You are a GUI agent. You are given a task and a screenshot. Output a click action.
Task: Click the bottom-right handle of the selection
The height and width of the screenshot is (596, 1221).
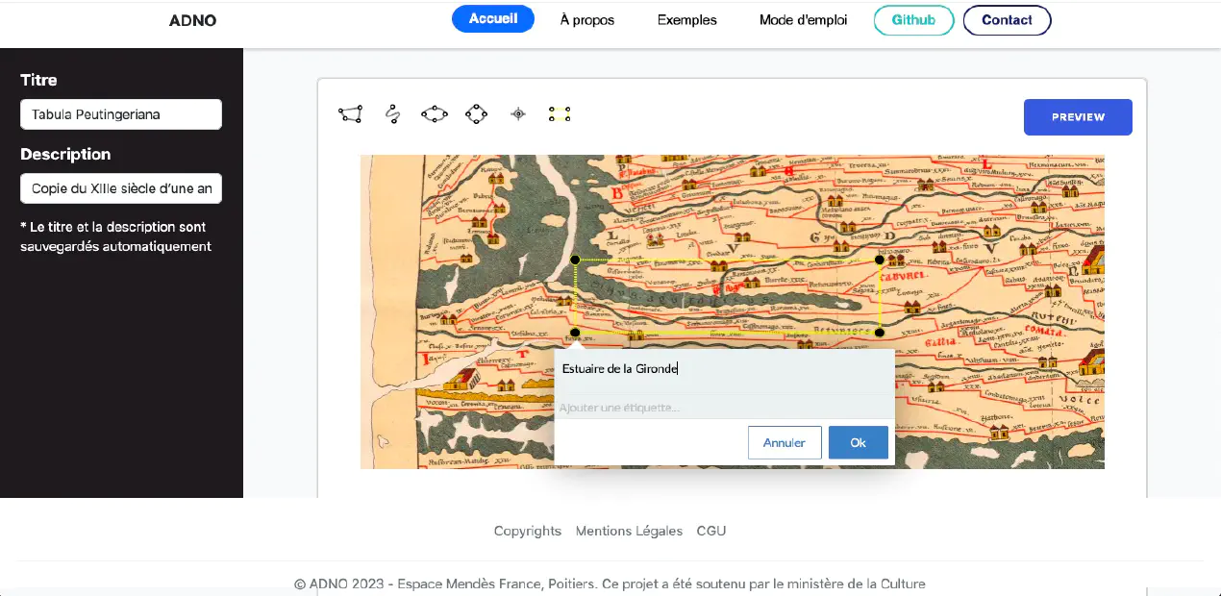coord(880,333)
